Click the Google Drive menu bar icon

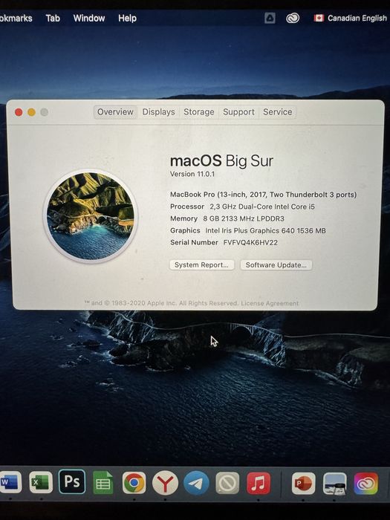tap(270, 18)
